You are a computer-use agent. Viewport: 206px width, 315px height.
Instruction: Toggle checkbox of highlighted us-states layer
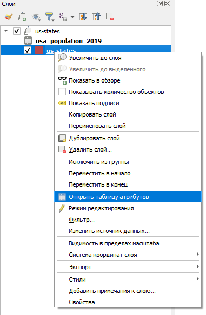click(x=28, y=50)
